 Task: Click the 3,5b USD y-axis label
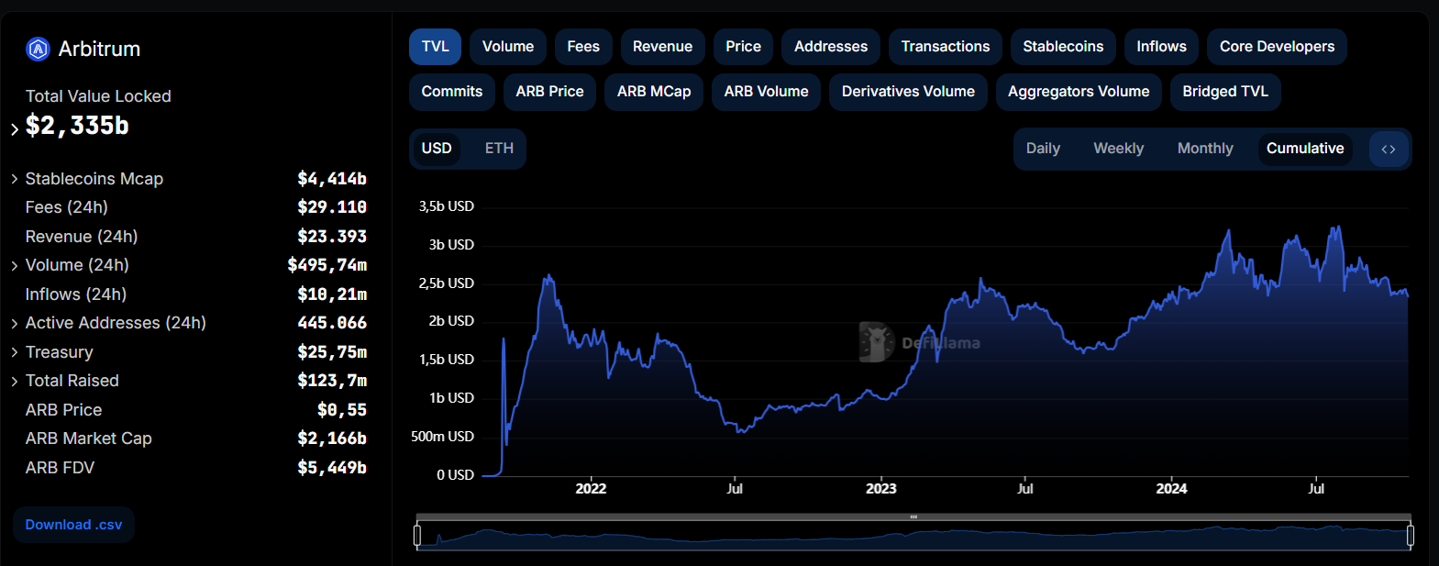click(x=447, y=206)
